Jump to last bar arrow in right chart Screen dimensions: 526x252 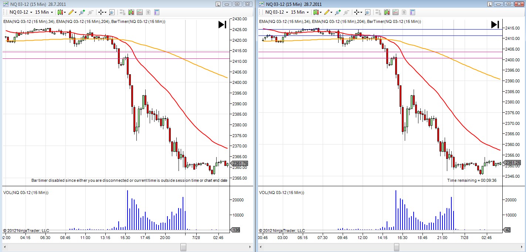[x=495, y=25]
